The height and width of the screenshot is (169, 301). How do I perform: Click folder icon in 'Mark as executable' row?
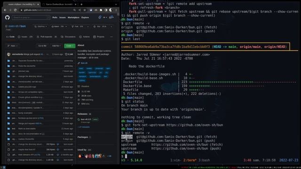pos(8,129)
